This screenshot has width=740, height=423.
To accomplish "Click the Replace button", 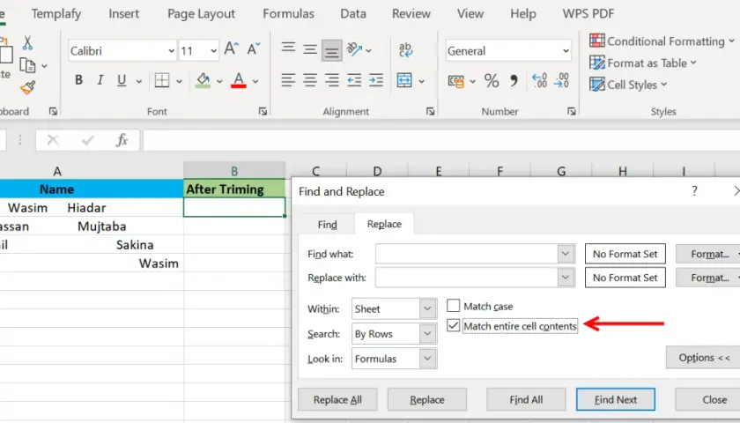I will (427, 400).
